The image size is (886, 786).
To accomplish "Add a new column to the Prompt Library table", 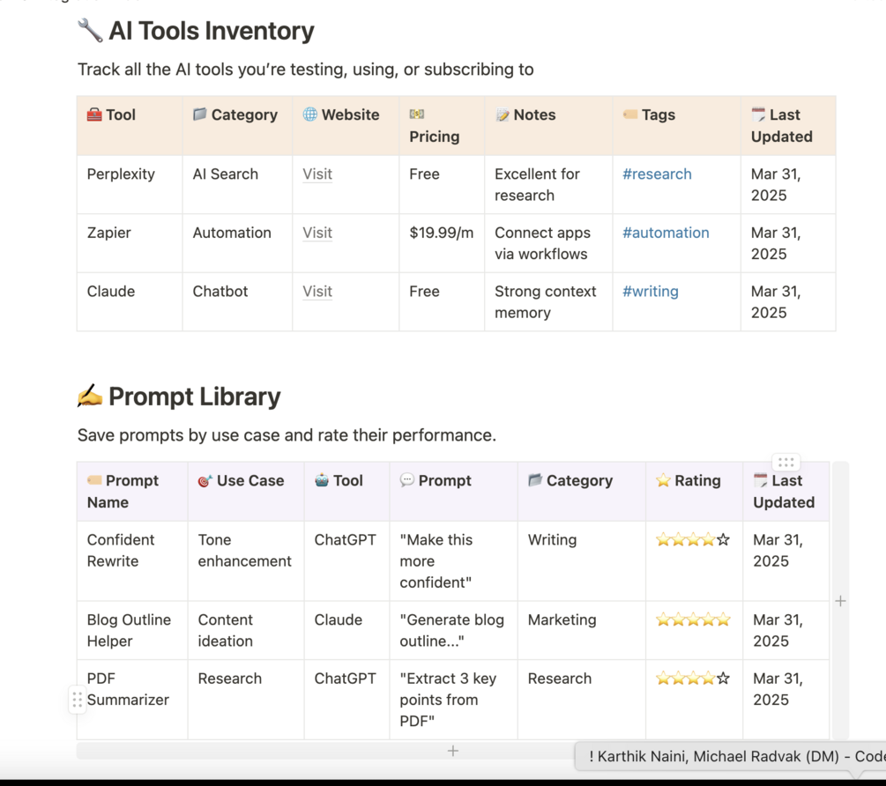I will (840, 601).
